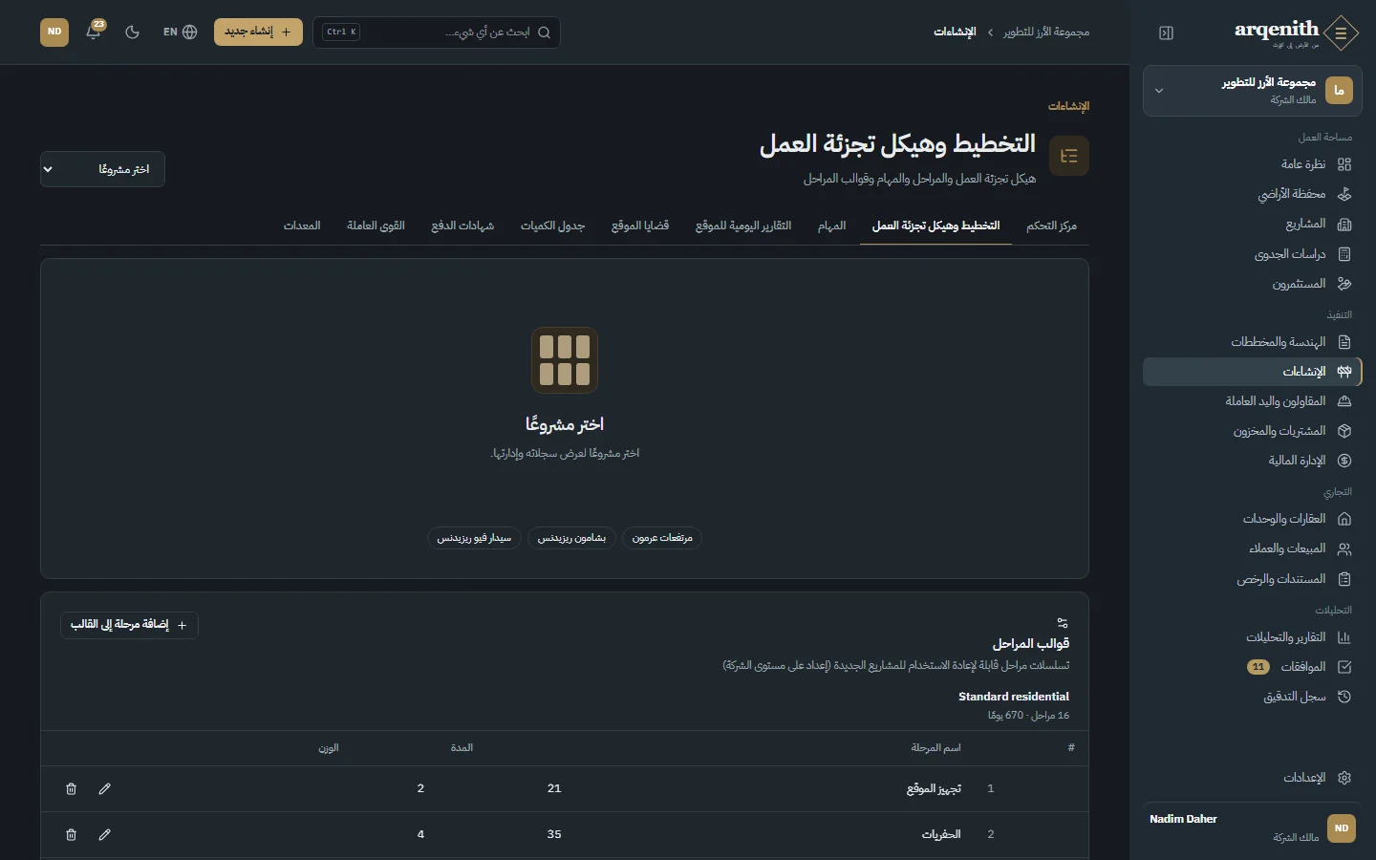Click the arqenith logo

point(1297,32)
